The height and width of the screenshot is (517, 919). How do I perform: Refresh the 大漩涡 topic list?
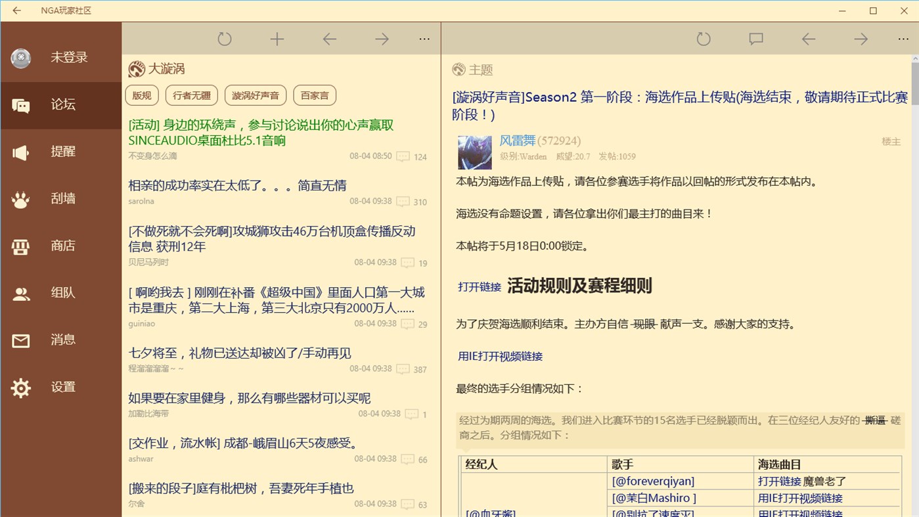pyautogui.click(x=224, y=38)
